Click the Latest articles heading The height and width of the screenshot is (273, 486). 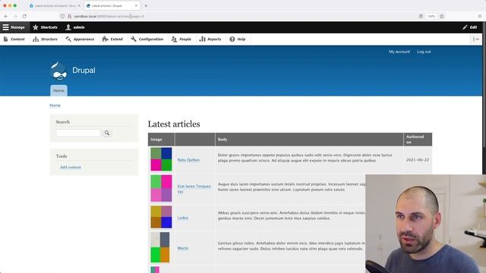coord(174,124)
